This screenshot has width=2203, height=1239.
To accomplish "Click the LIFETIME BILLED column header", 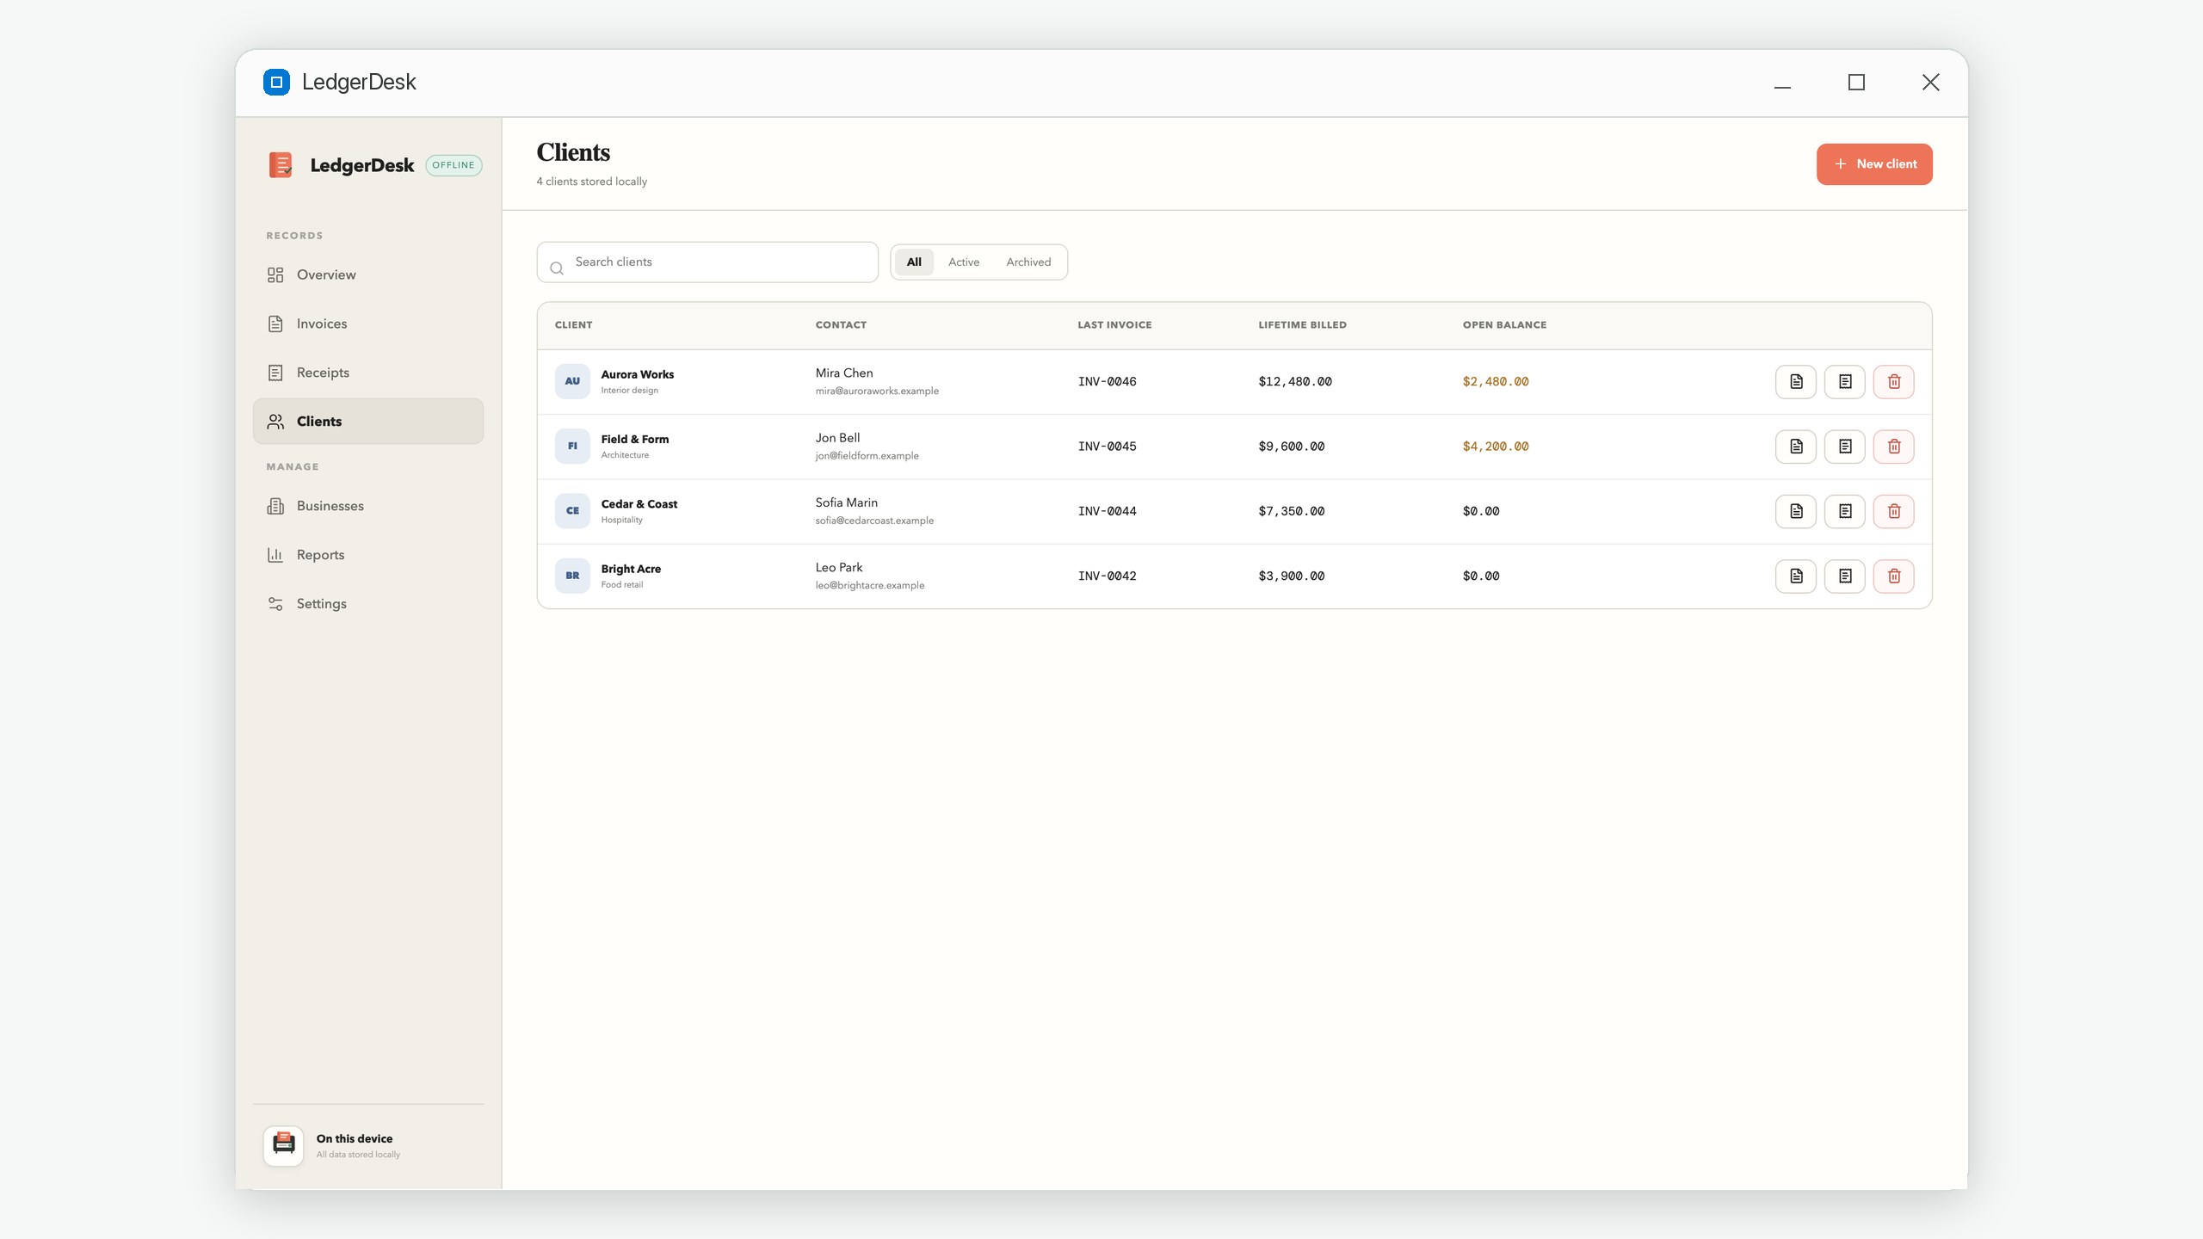I will (x=1302, y=324).
